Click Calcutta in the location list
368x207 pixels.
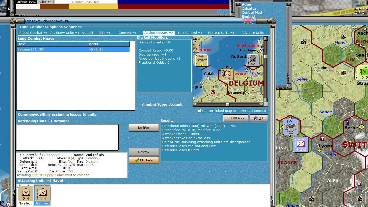point(249,9)
